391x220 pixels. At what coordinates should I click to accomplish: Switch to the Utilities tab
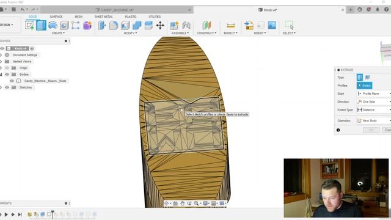(155, 16)
